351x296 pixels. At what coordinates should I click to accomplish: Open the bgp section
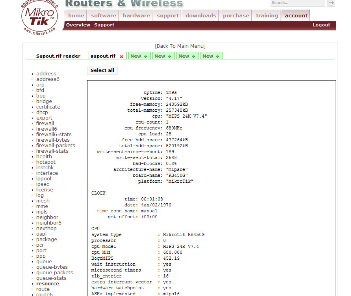pyautogui.click(x=41, y=96)
